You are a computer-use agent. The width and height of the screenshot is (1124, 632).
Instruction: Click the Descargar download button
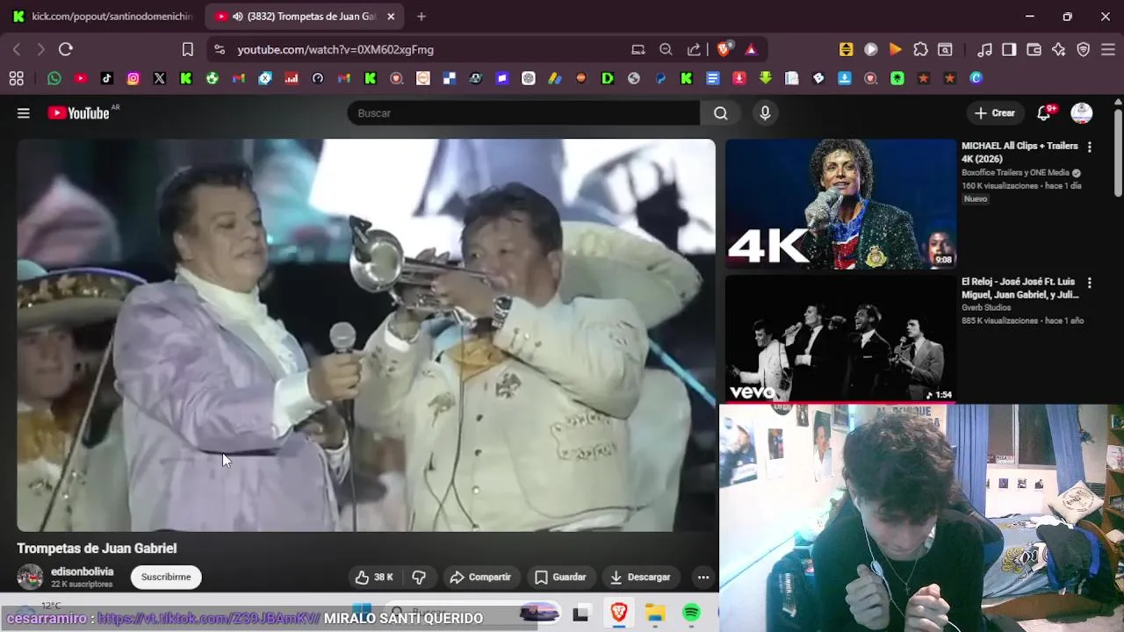pos(640,577)
